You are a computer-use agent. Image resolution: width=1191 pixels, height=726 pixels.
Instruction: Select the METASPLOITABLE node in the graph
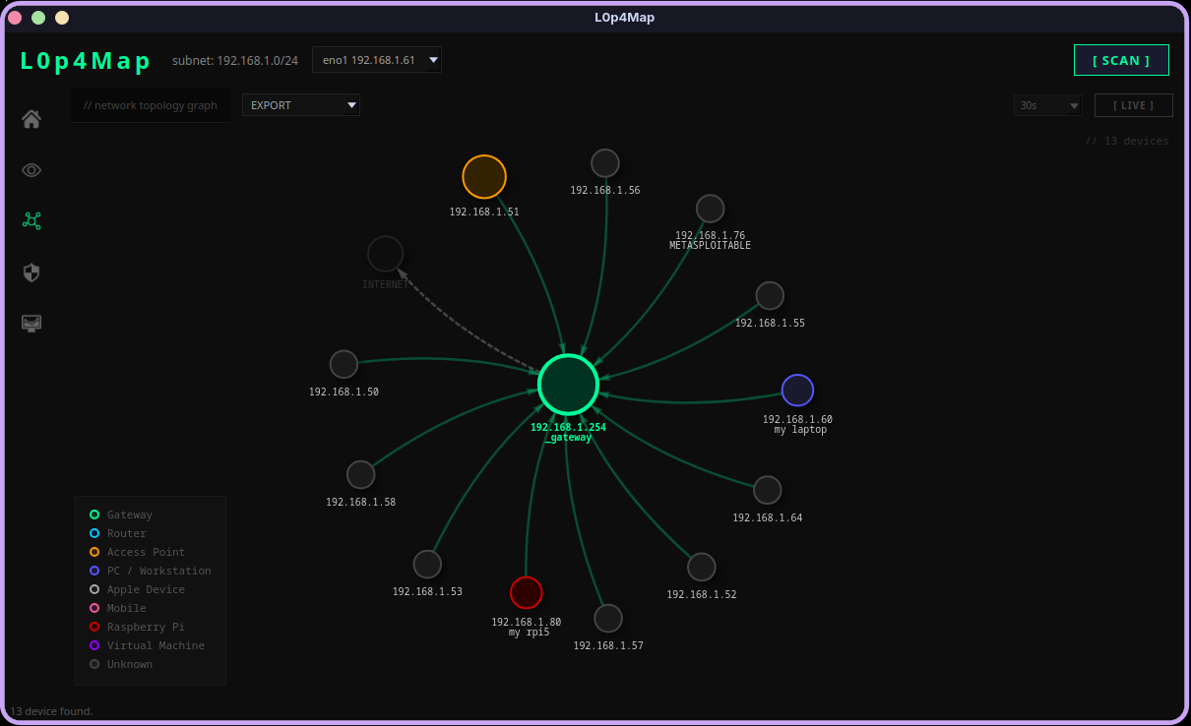point(710,208)
